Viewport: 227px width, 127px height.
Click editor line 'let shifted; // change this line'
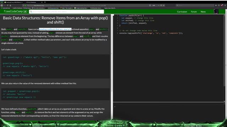[x=138, y=20]
